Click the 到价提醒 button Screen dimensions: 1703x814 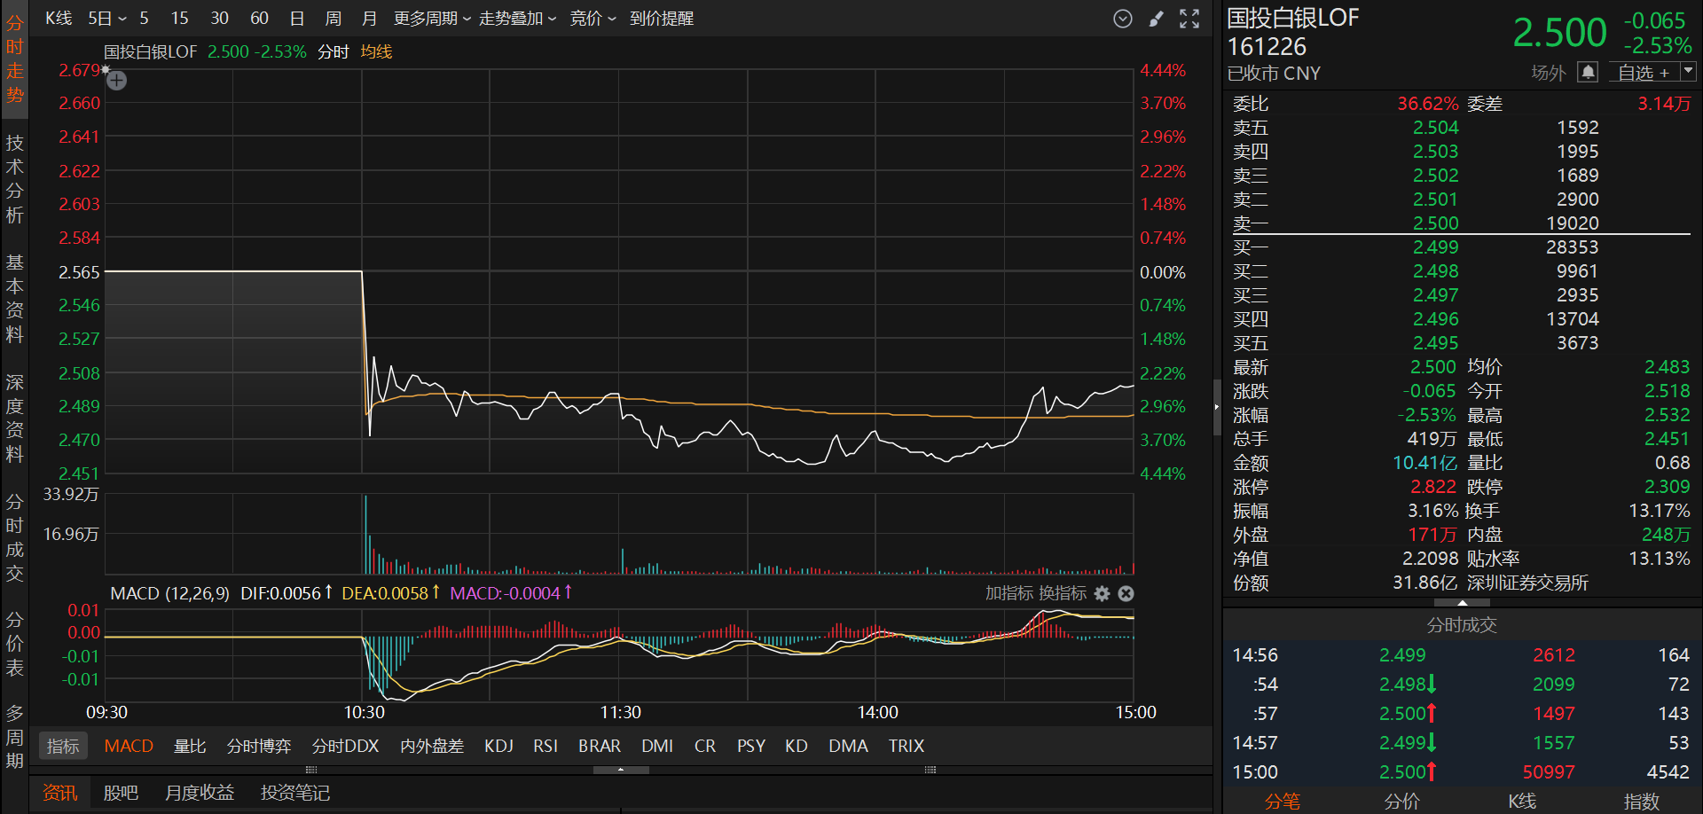661,19
